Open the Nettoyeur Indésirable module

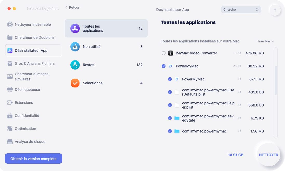pos(34,24)
